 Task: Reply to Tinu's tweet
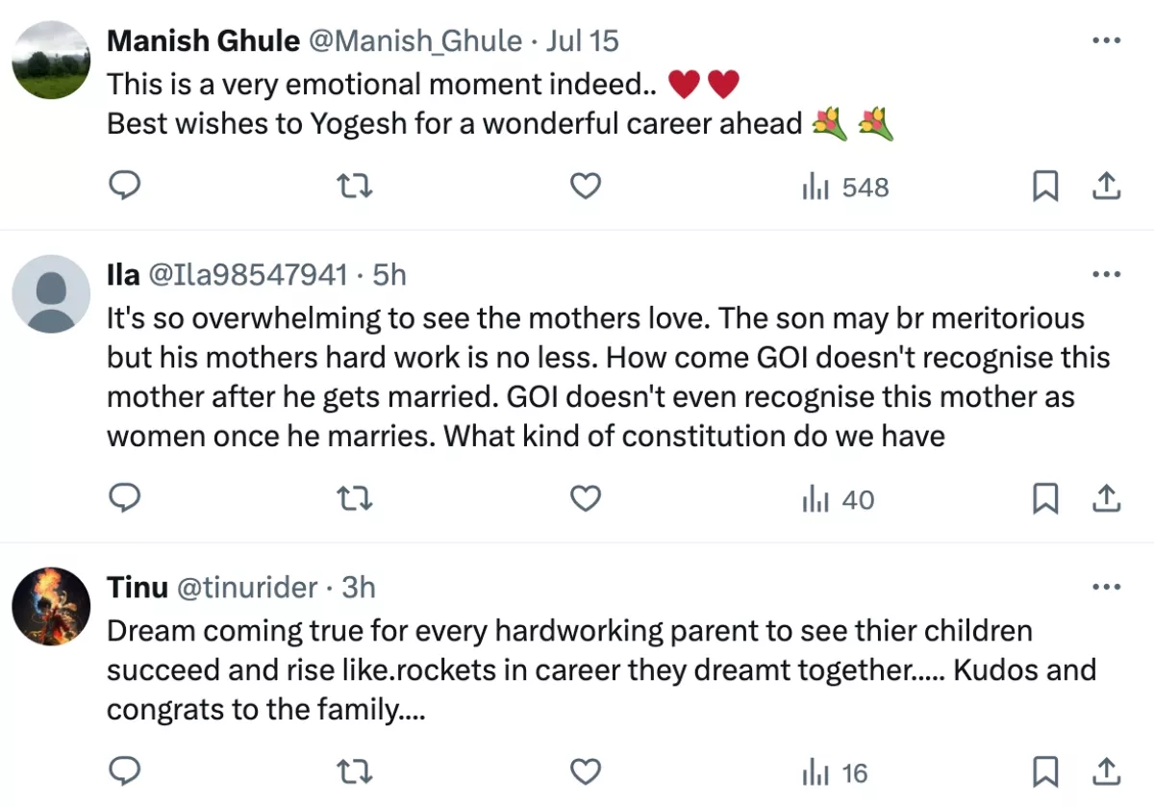pyautogui.click(x=124, y=772)
